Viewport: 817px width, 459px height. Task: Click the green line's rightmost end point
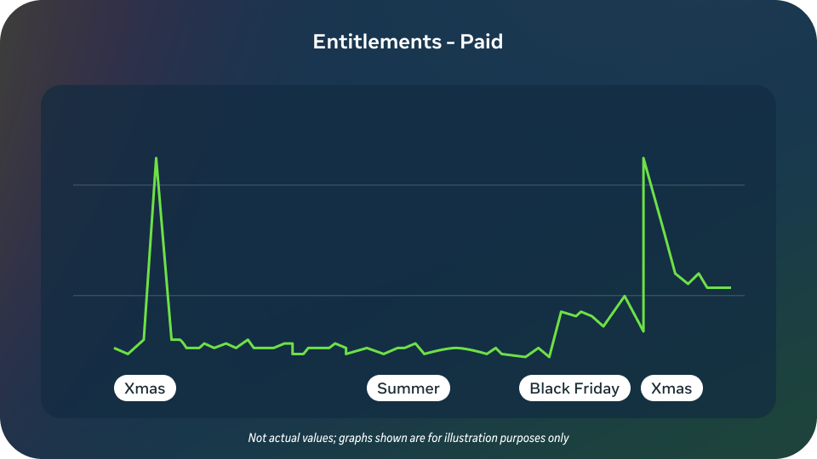[x=730, y=287]
